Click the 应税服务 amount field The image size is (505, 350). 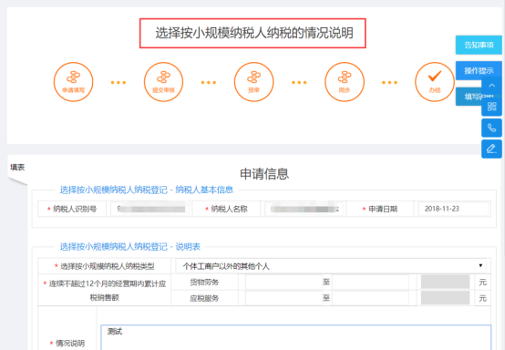coord(445,298)
